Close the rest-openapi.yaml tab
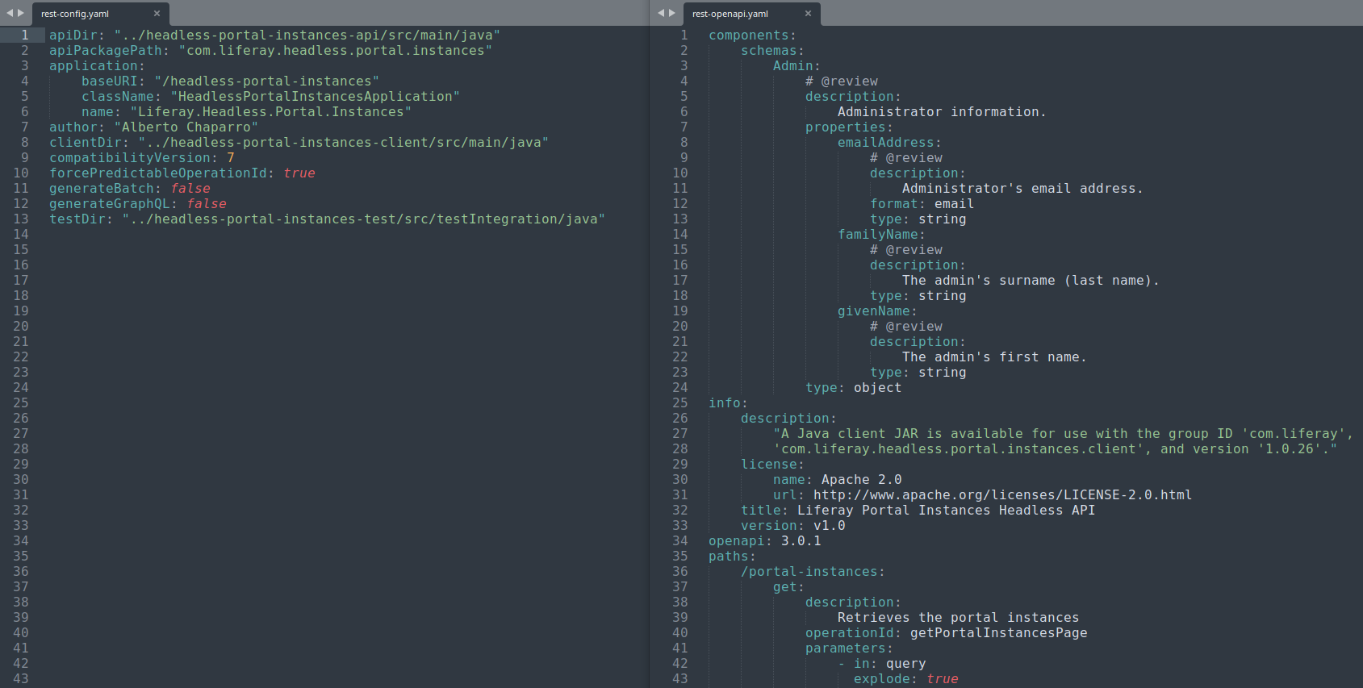 pos(808,14)
